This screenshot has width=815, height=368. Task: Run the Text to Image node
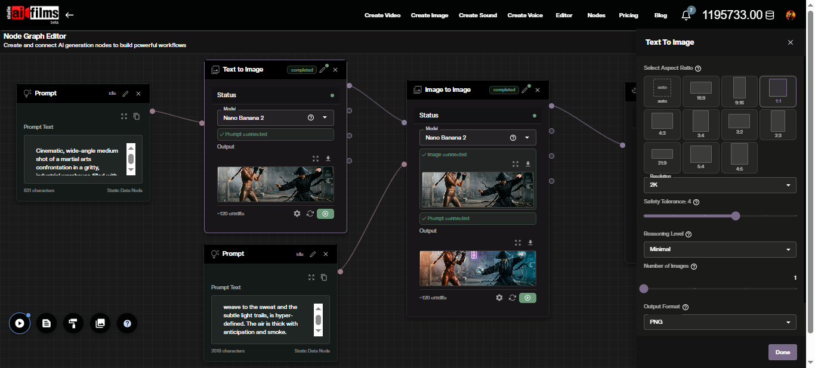coord(325,214)
